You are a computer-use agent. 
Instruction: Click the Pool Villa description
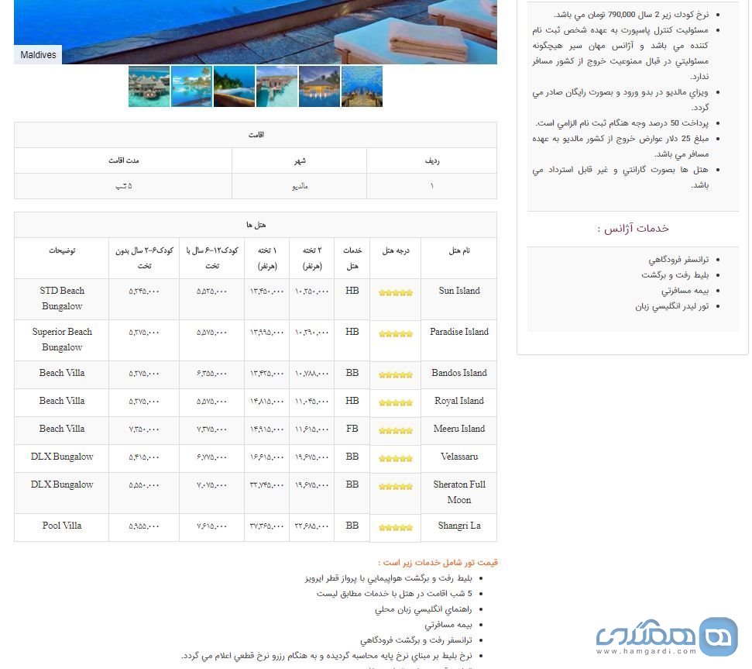(x=62, y=526)
